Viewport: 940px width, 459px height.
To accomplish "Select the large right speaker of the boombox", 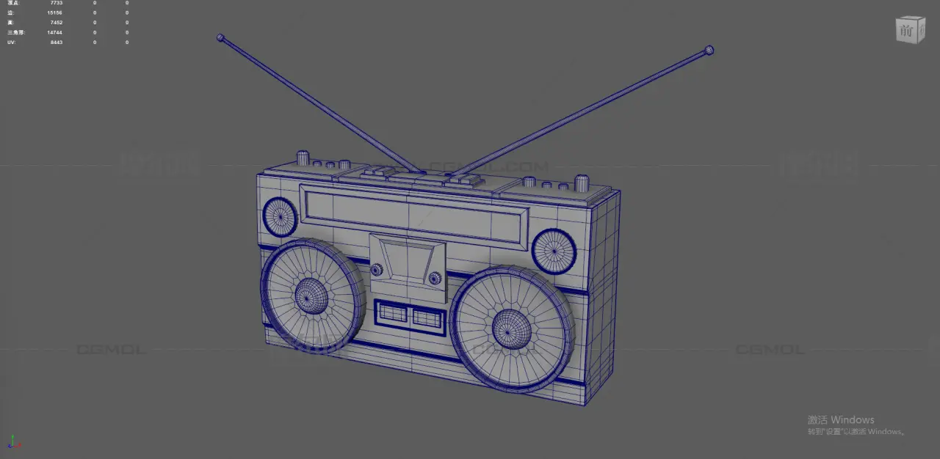I will [512, 328].
